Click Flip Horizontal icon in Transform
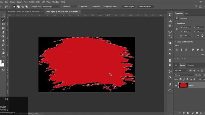 pyautogui.click(x=198, y=35)
